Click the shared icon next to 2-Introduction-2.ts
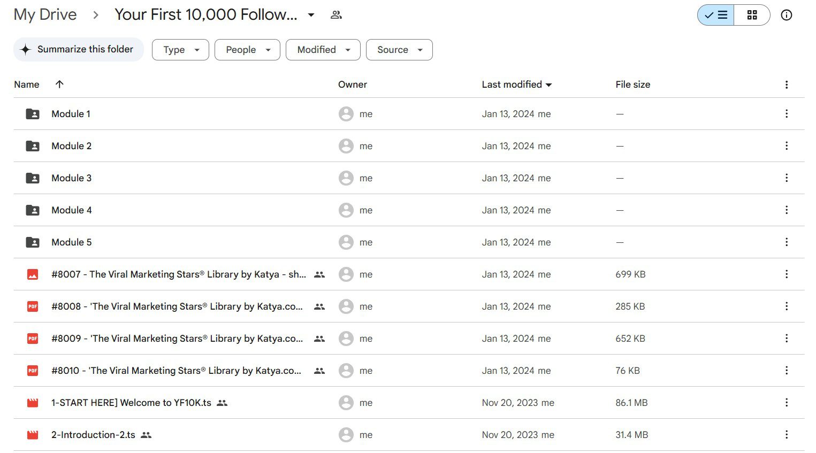Screen dimensions: 816x453 [146, 435]
